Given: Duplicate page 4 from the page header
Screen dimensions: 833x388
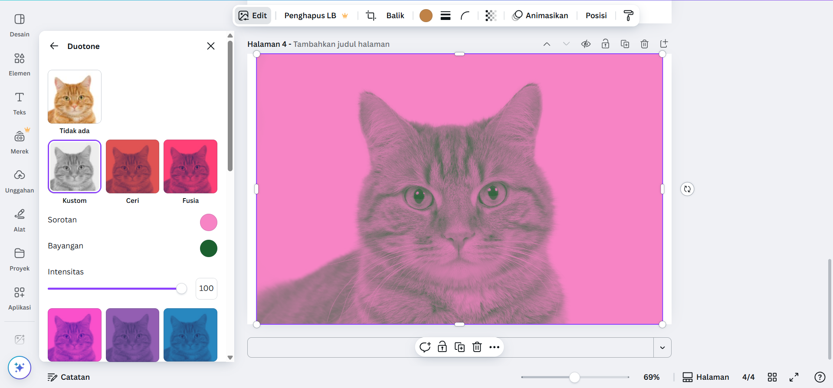Looking at the screenshot, I should [x=625, y=44].
